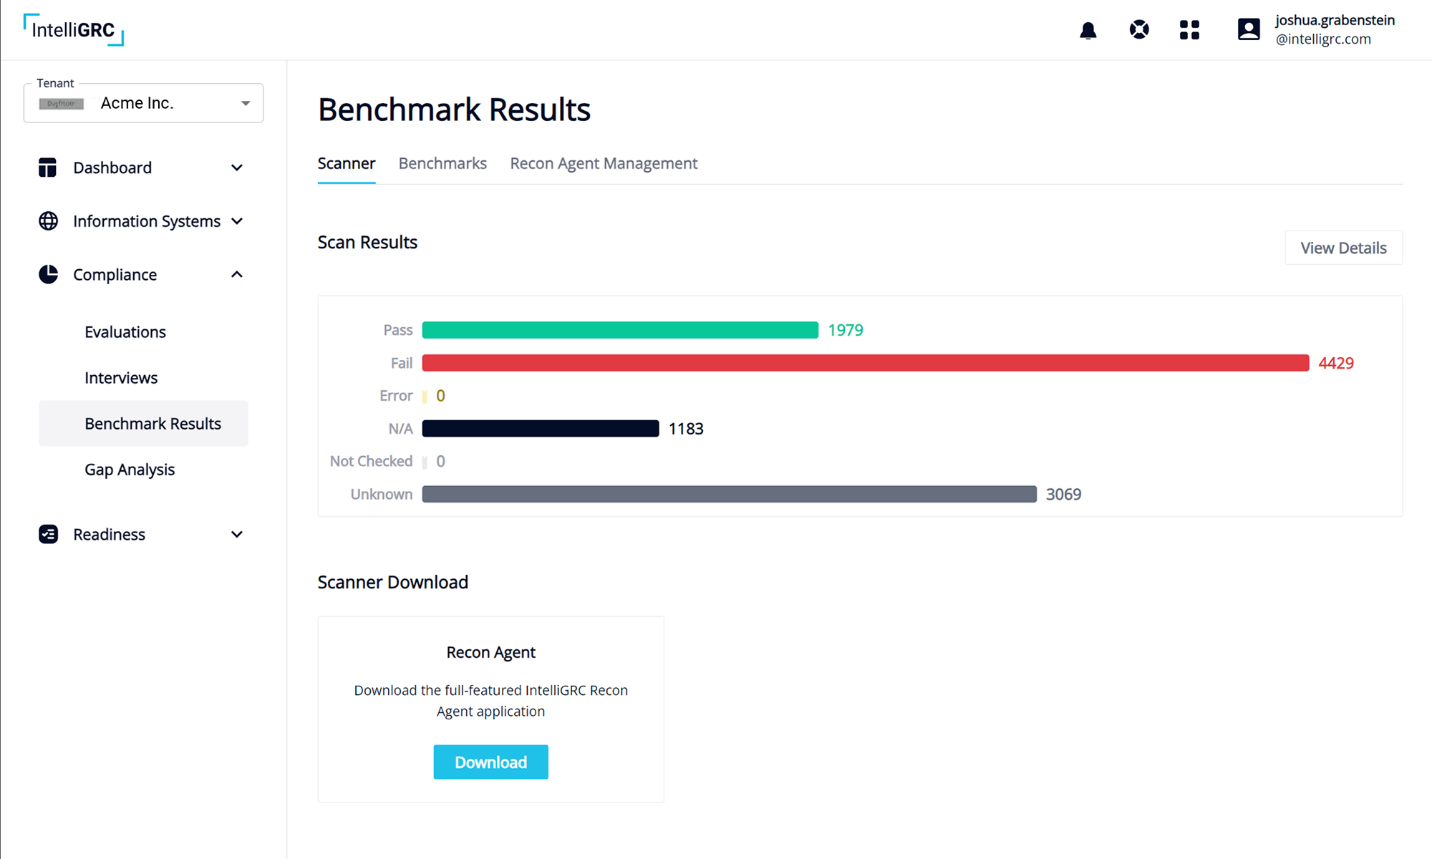Click the Readiness checklist icon

point(47,534)
